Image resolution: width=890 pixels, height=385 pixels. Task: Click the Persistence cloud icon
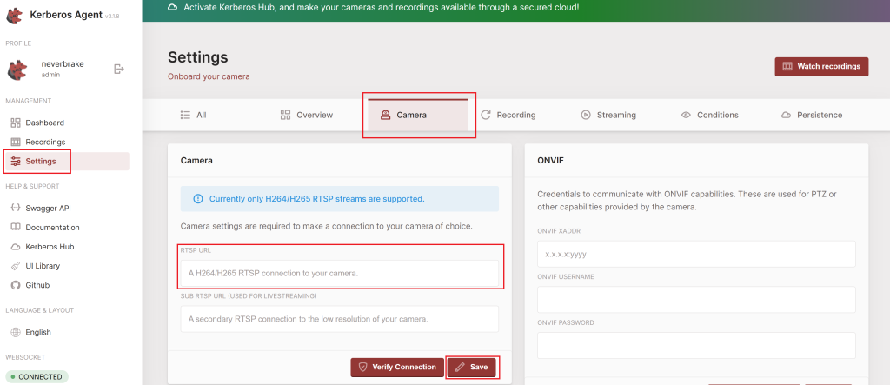coord(786,115)
